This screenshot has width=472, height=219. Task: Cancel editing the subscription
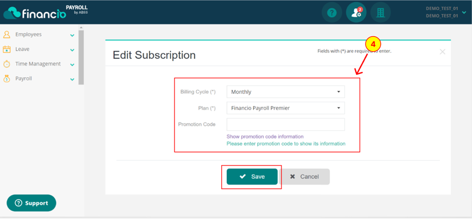(x=305, y=177)
